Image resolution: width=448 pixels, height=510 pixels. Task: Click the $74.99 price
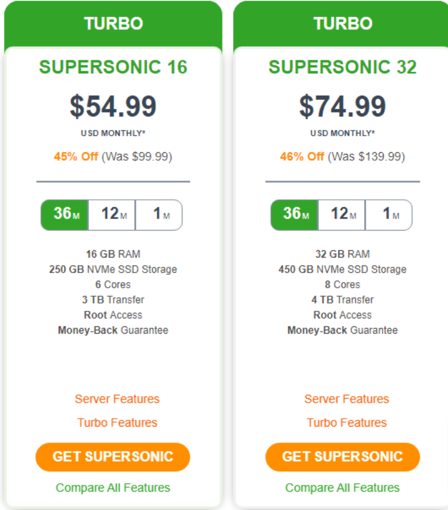coord(342,106)
